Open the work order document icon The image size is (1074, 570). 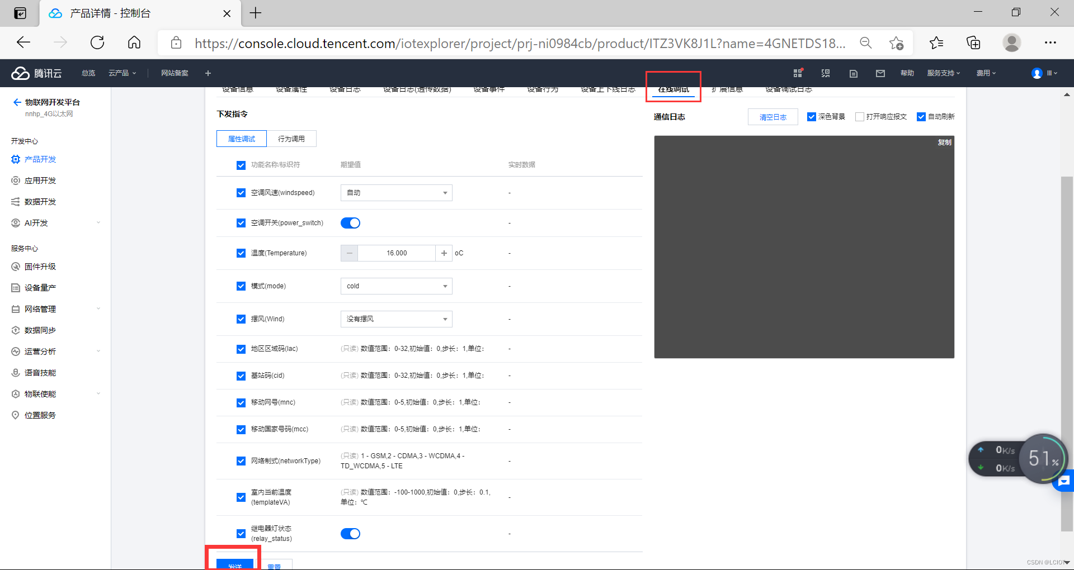[x=853, y=73]
